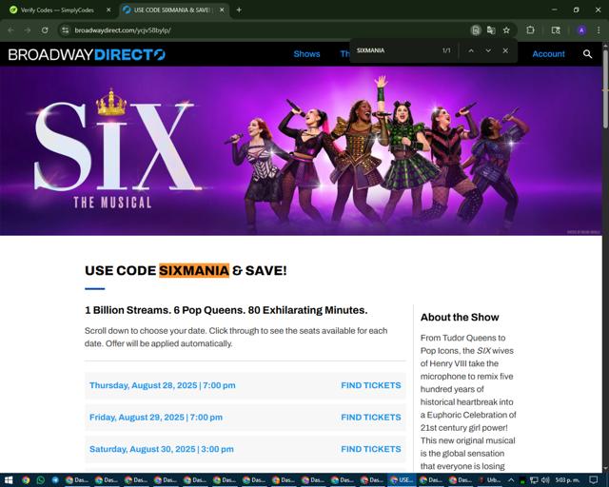609x487 pixels.
Task: Open the Chrome profile avatar
Action: 581,30
